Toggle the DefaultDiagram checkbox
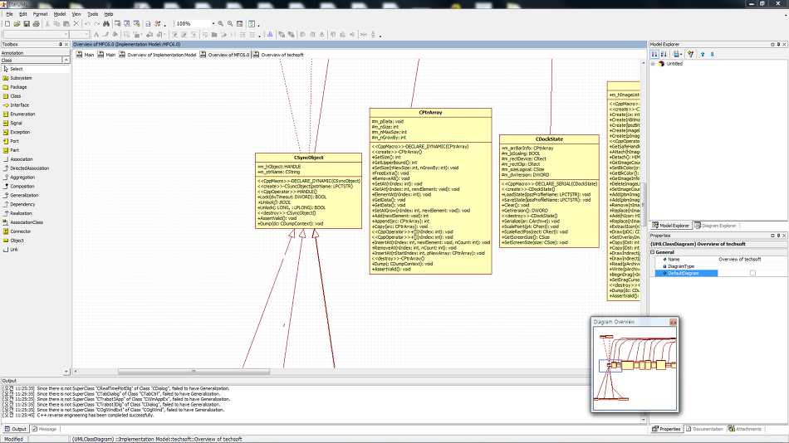The height and width of the screenshot is (443, 789). (752, 273)
